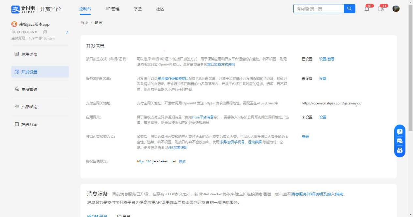Switch to the 控制台 top tab
This screenshot has height=217, width=413.
pyautogui.click(x=85, y=9)
